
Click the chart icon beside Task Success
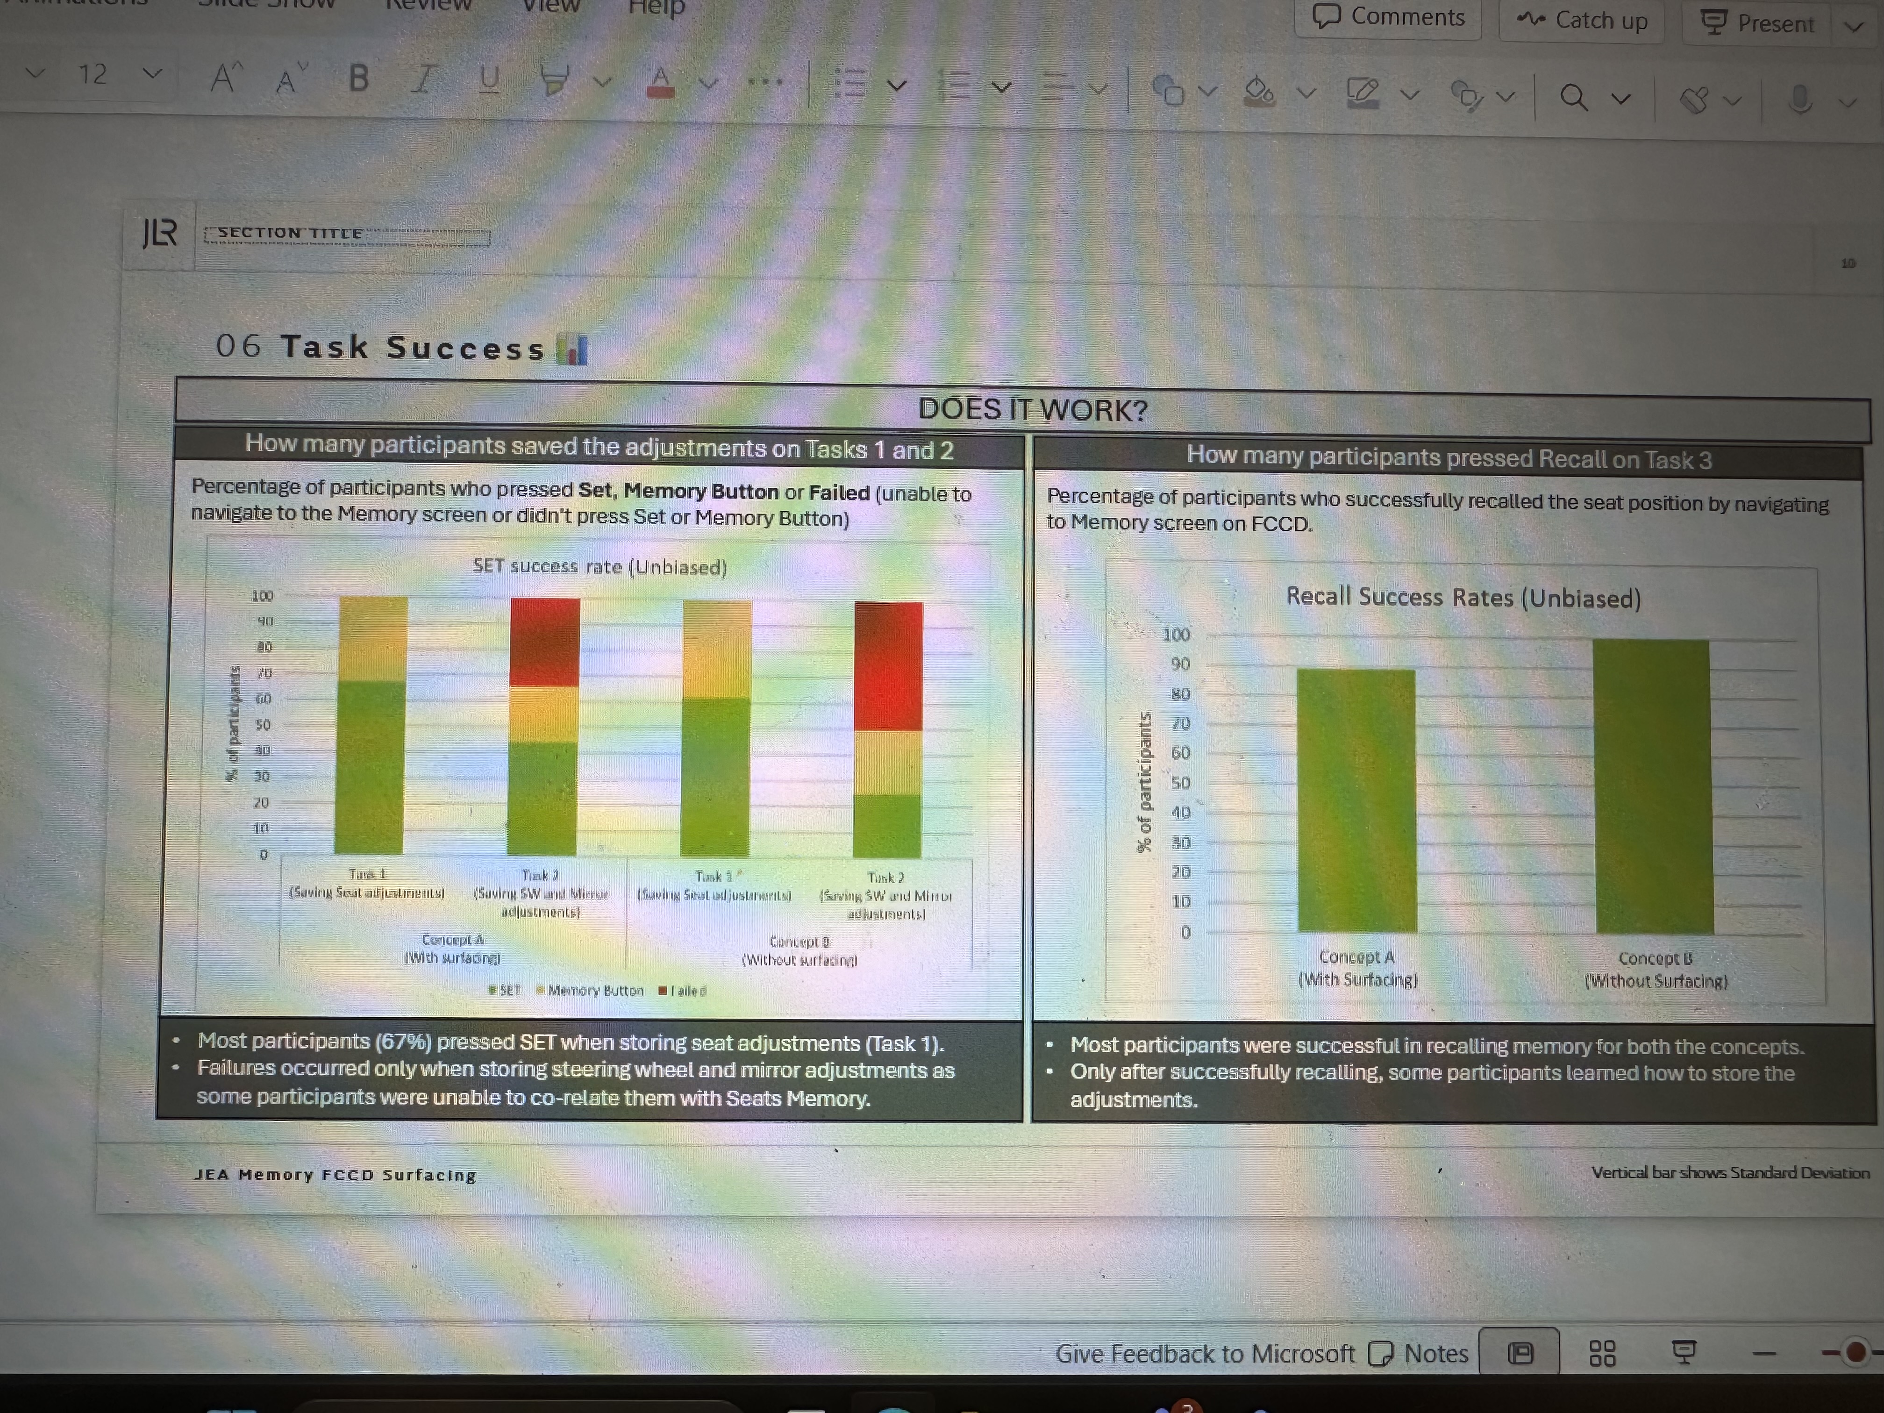point(572,349)
